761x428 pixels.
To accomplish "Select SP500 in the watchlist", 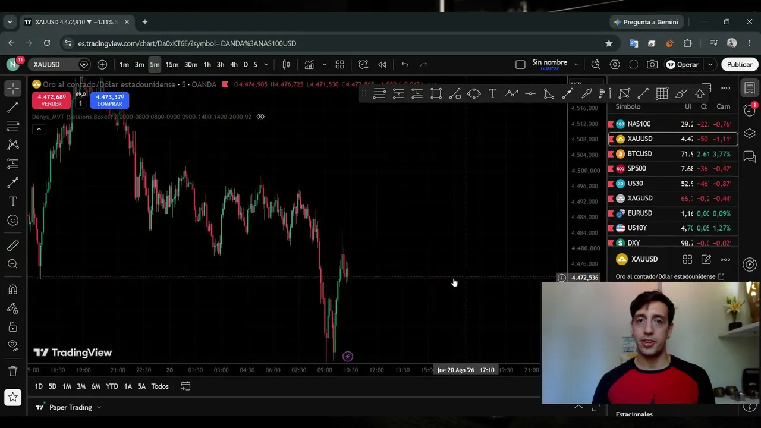I will point(672,169).
